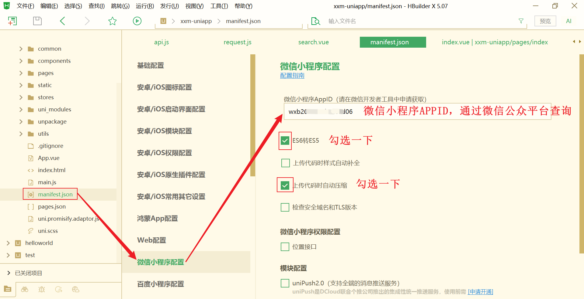Click the browser globe icon in bottom bar
This screenshot has width=584, height=299.
coord(76,289)
